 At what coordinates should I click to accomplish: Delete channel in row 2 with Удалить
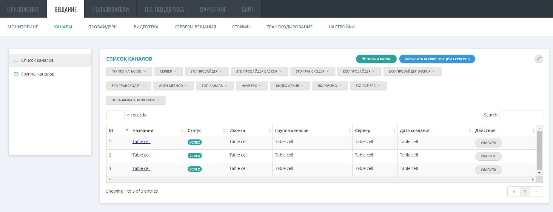click(x=488, y=156)
